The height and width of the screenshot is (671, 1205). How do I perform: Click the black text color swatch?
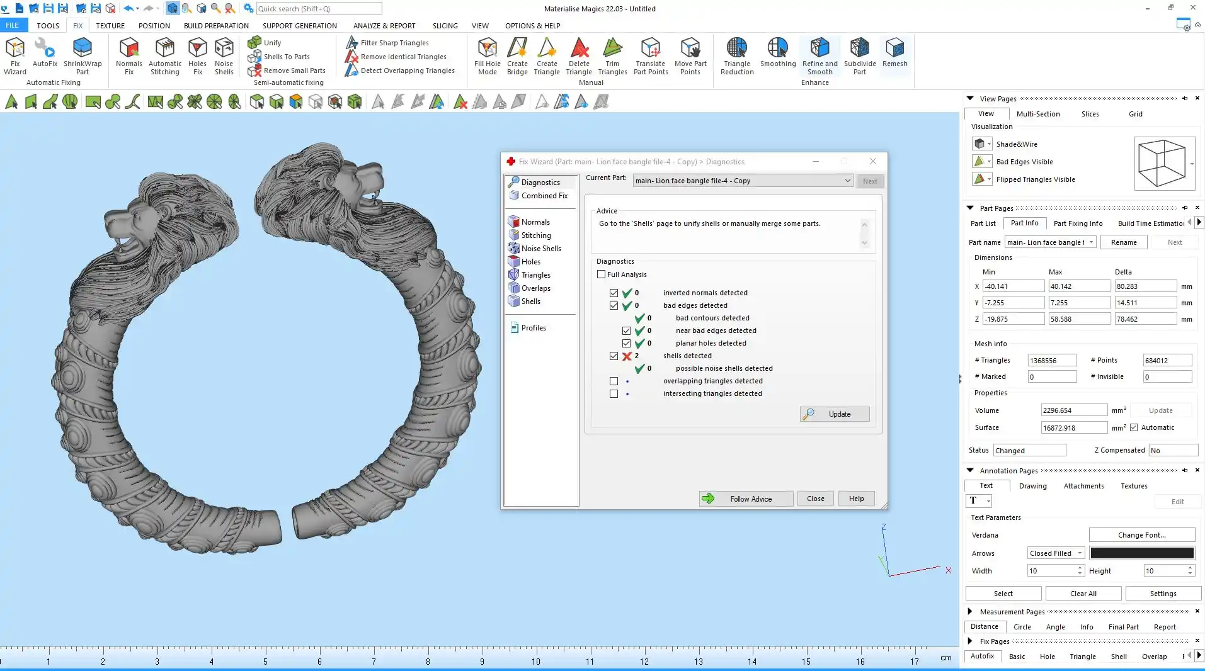click(x=1141, y=553)
